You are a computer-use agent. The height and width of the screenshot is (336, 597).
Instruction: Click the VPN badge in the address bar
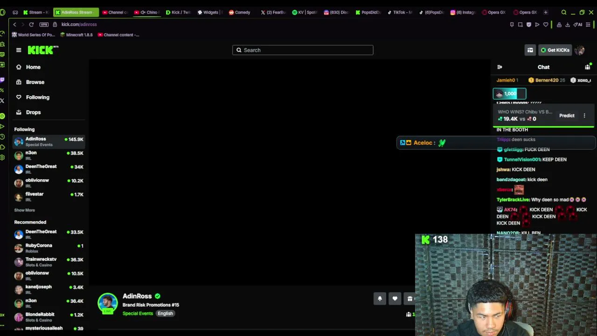coord(44,24)
